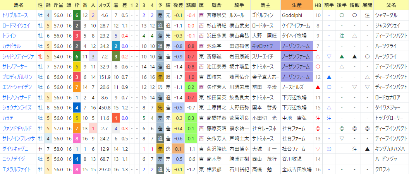Click jockey name 戸崎圭太
The width and height of the screenshot is (409, 174).
point(239,138)
